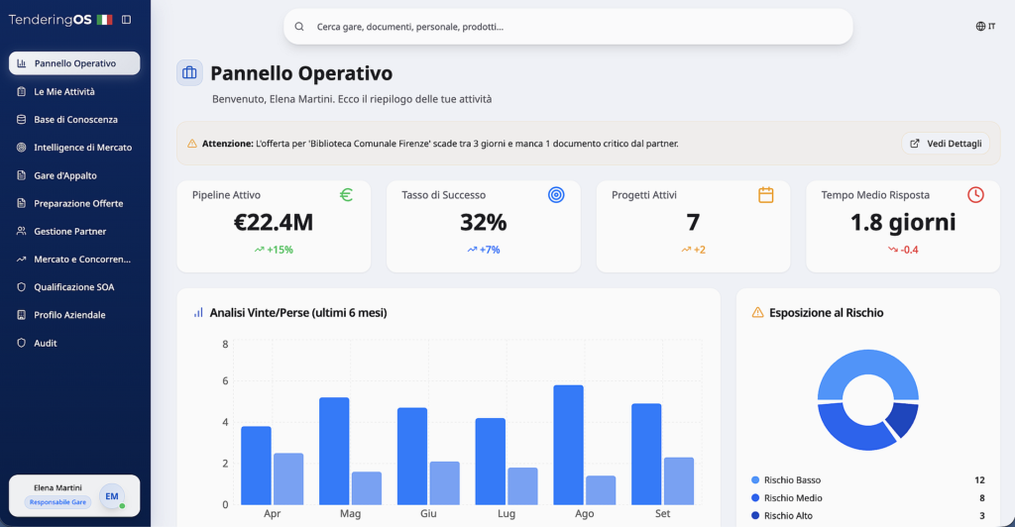Screen dimensions: 1015x527
Task: Click the euro icon on Pipeline Attivo card
Action: click(x=346, y=195)
